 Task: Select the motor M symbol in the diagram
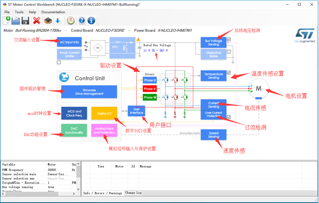(259, 89)
